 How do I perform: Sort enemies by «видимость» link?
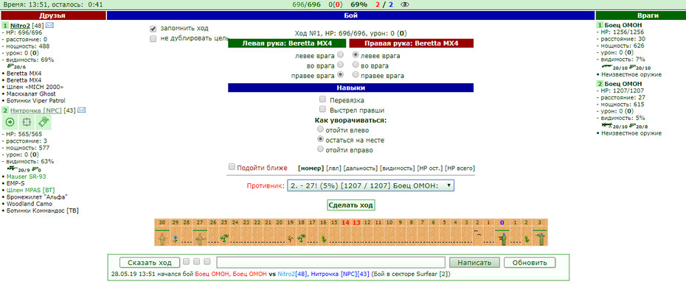[x=398, y=168]
